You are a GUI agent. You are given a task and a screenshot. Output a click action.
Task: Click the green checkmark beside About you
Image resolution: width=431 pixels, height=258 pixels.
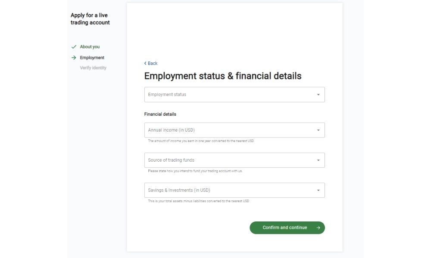[74, 47]
